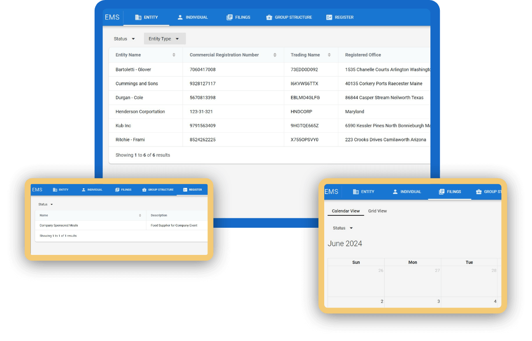Expand Status dropdown above Company Sponsored Meals table
Viewport: 532px width, 341px height.
coord(46,204)
